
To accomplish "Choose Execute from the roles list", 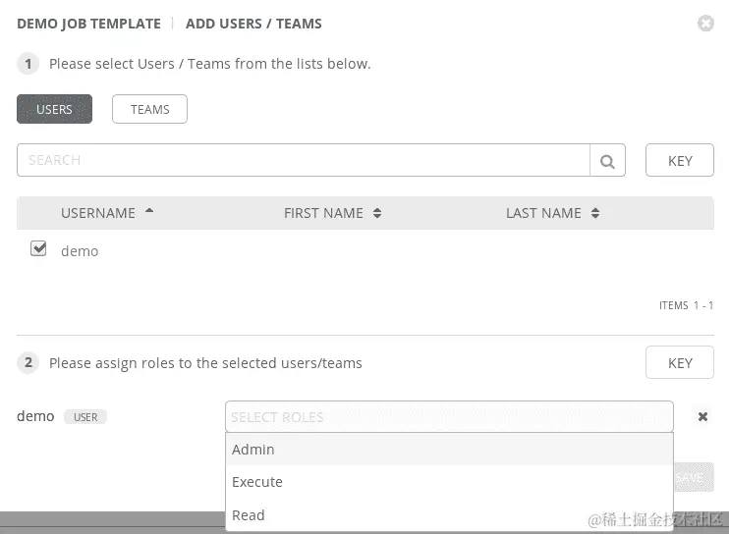I will [x=449, y=482].
